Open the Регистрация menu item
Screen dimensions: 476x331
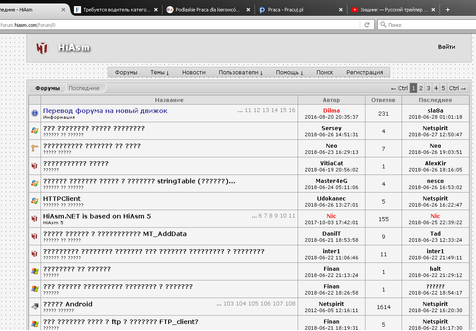point(365,73)
